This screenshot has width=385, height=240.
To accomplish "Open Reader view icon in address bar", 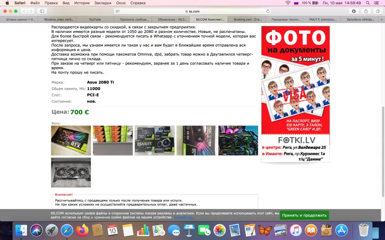I will click(x=118, y=11).
